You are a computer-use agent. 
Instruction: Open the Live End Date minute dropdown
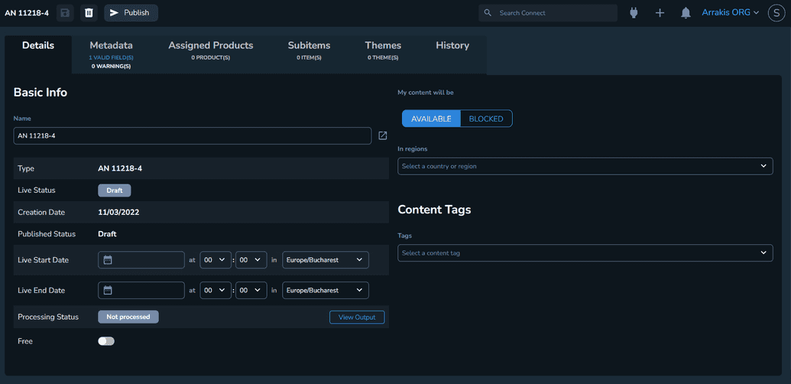[x=251, y=291]
